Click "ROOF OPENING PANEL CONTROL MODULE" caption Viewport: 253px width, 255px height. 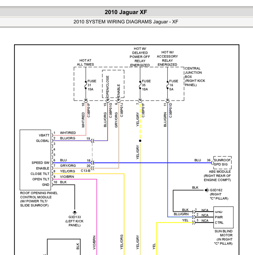click(39, 195)
